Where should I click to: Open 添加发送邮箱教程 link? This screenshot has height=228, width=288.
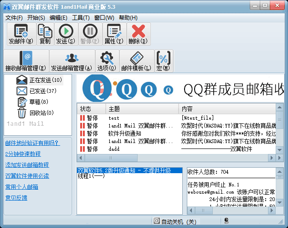tap(27, 164)
